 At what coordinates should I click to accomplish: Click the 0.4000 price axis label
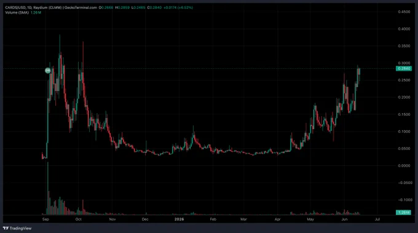tap(404, 29)
